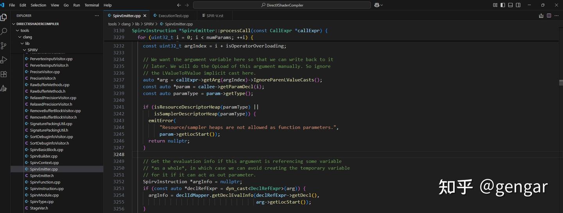This screenshot has height=213, width=563.
Task: Collapse the SPIRV folder in explorer
Action: point(32,50)
